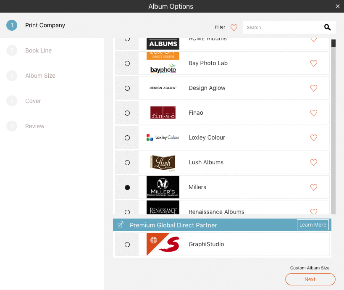
Task: Click the Millers company name
Action: pyautogui.click(x=197, y=187)
